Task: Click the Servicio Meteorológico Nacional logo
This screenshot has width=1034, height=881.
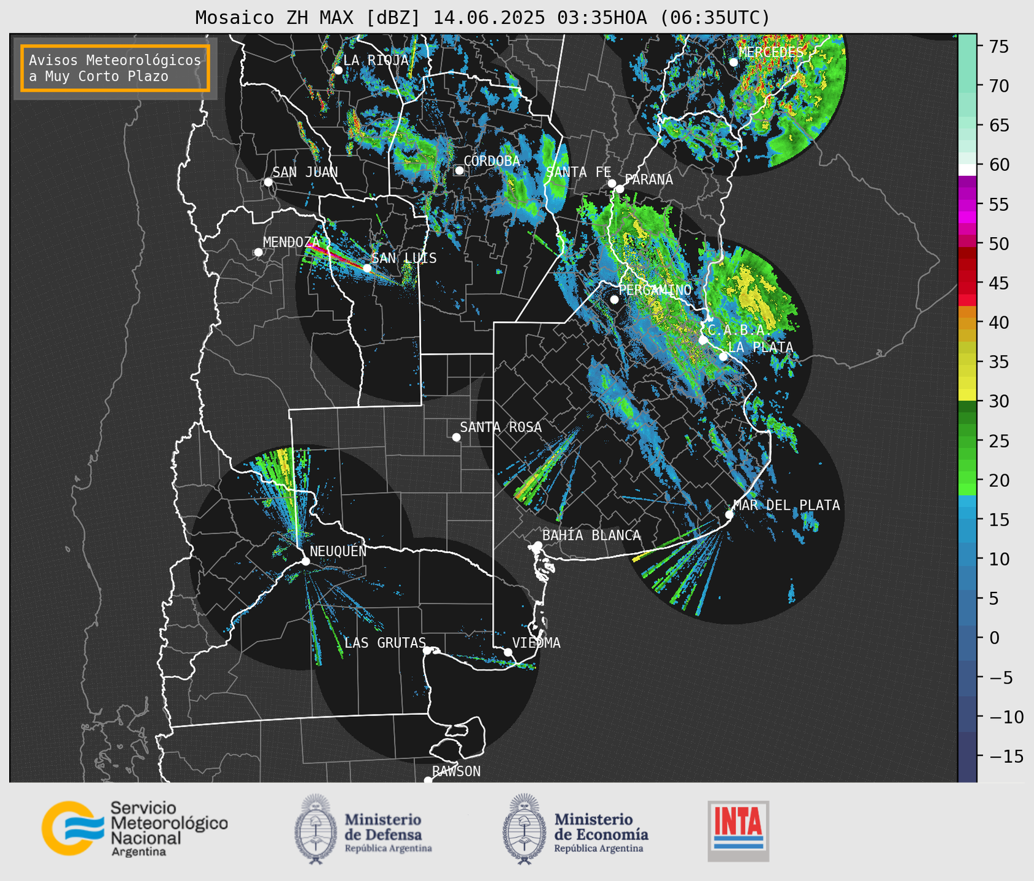Action: coord(135,828)
